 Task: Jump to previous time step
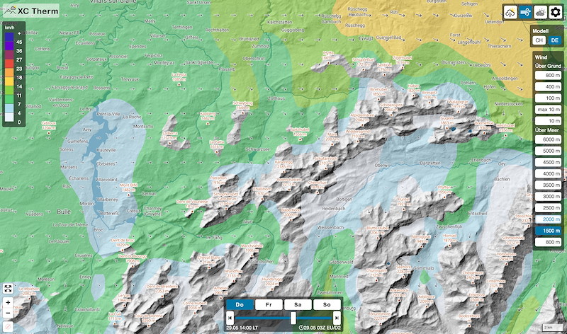point(231,318)
